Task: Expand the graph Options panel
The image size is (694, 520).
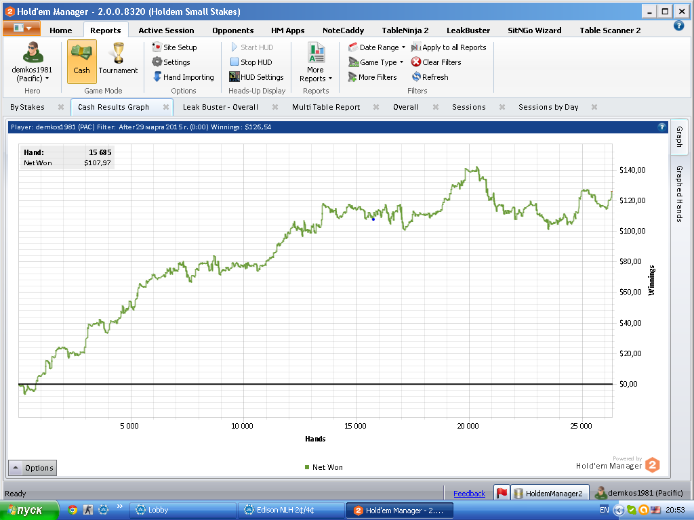Action: 33,468
